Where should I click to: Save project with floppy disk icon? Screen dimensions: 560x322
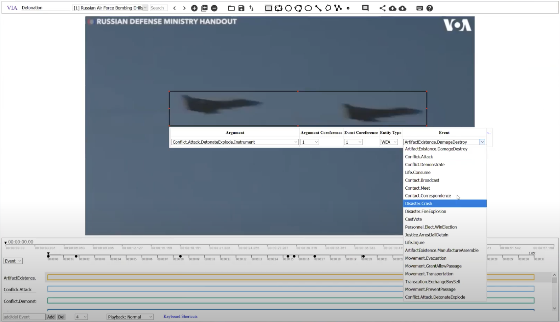(241, 8)
